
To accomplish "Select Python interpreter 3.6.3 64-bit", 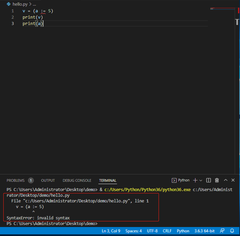I will [204, 231].
